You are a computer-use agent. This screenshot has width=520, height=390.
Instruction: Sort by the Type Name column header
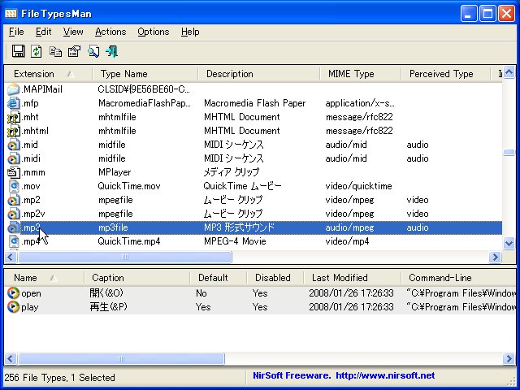(145, 74)
